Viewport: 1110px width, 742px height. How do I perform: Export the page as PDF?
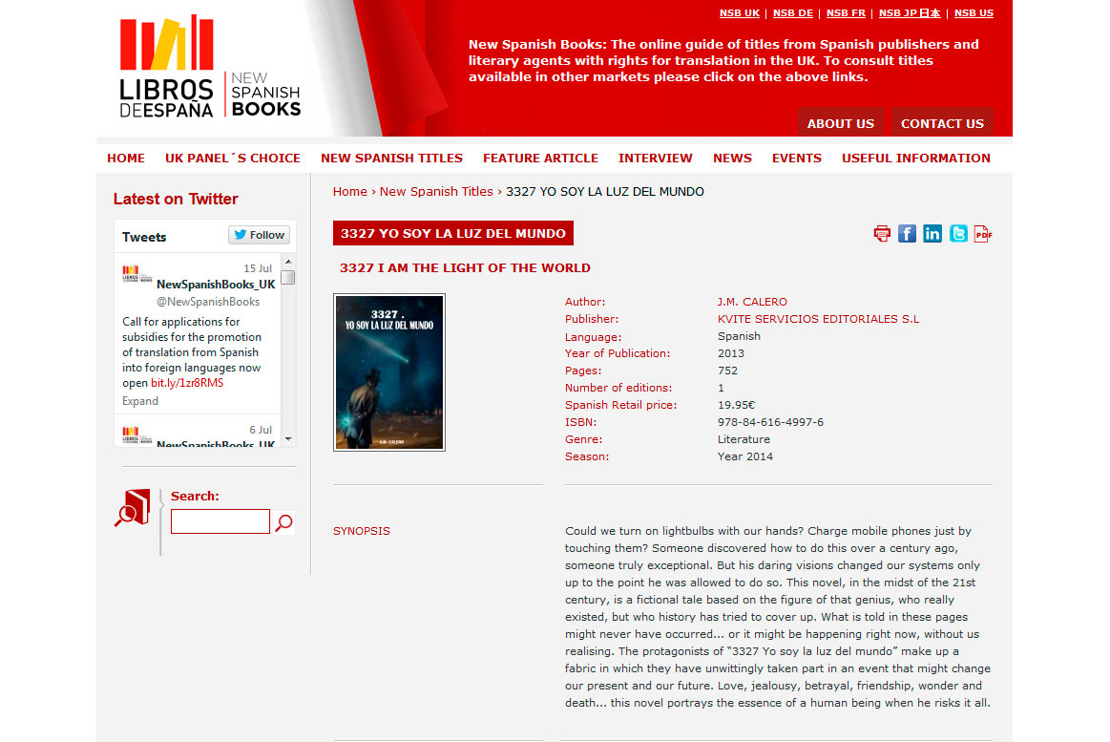click(x=983, y=232)
